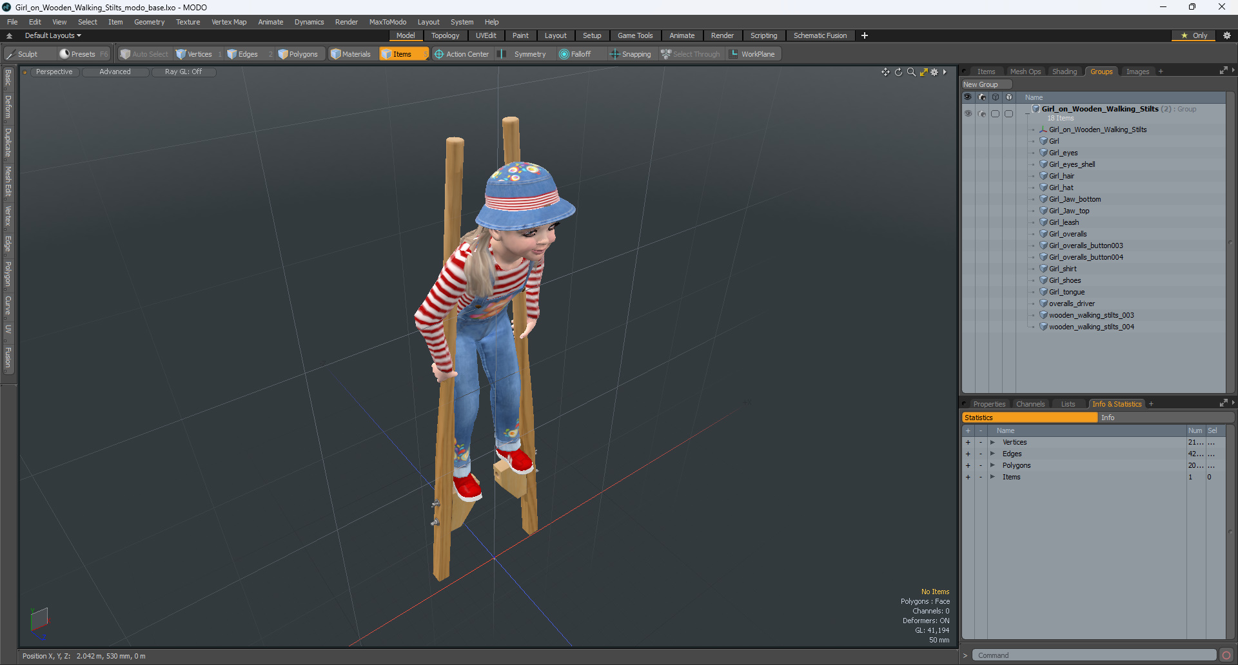Switch to the Shading panel tab

coord(1065,72)
